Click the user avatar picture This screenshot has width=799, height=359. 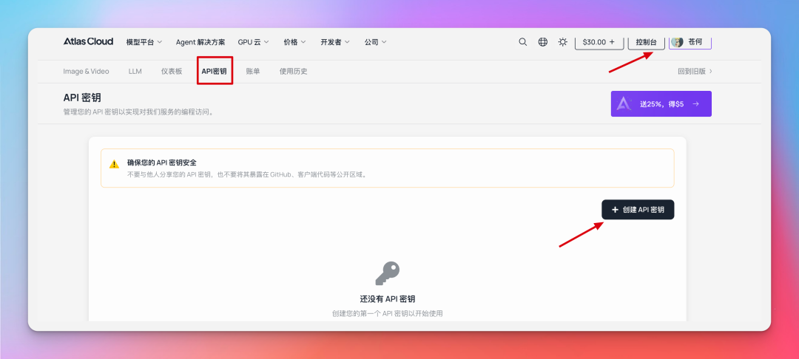pos(677,42)
